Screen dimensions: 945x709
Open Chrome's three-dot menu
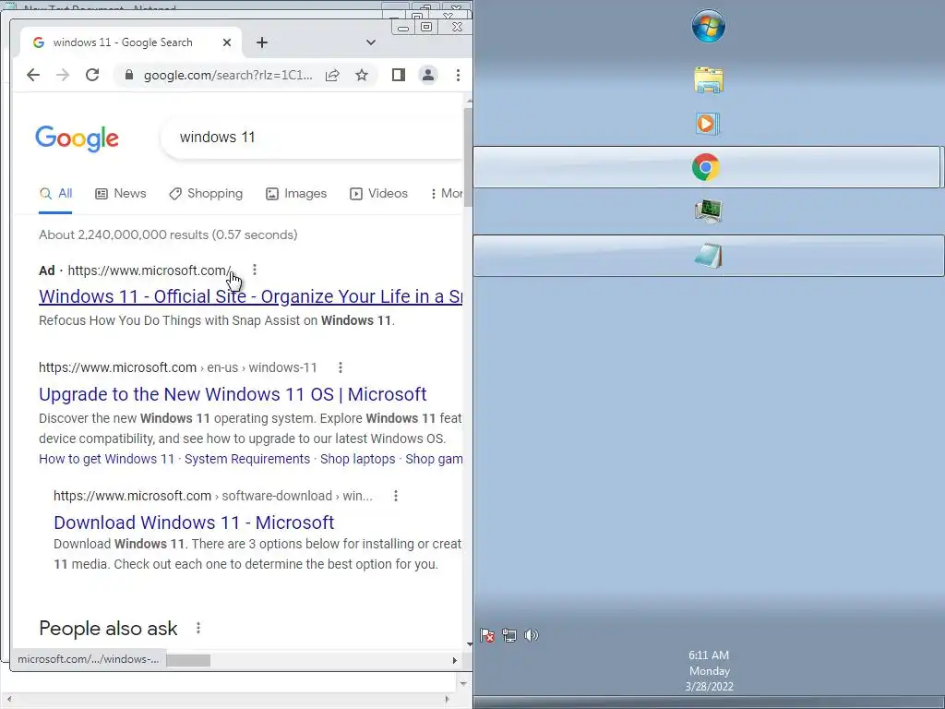[x=458, y=75]
